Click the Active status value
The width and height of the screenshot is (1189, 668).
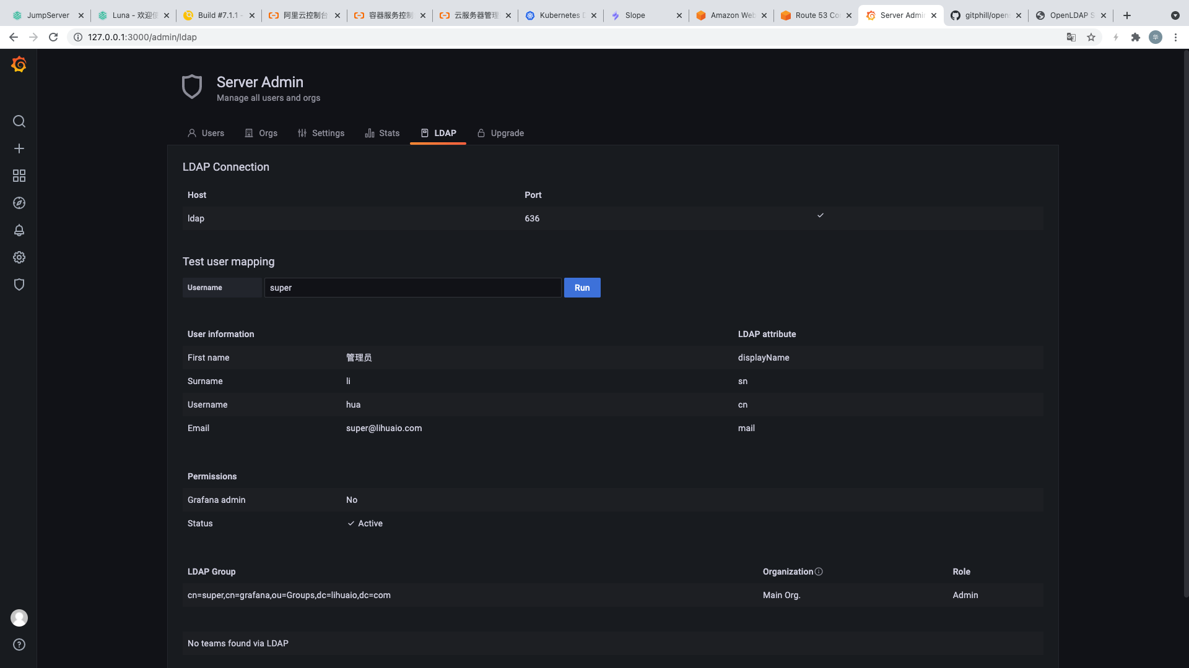[x=365, y=523]
